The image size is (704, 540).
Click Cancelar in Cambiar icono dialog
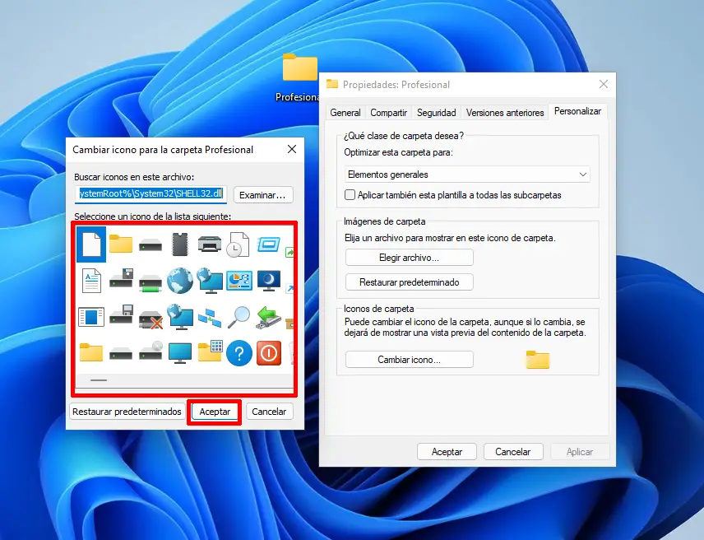[269, 412]
